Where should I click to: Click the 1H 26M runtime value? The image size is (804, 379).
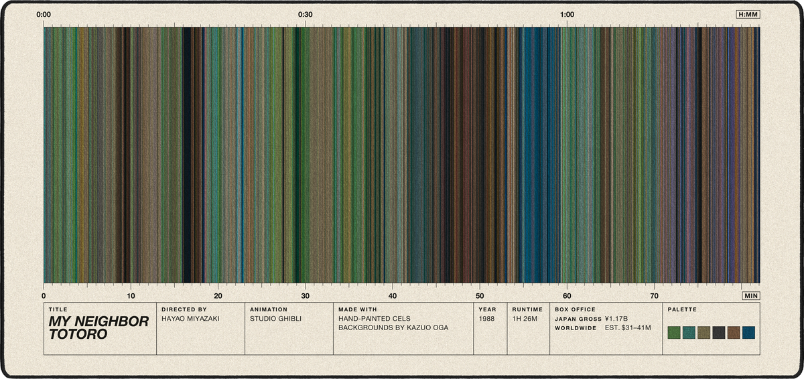(x=525, y=319)
